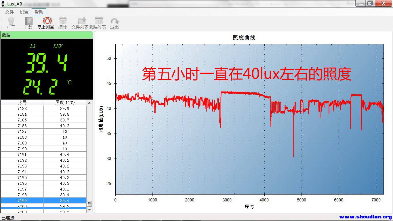Click the LuxLAB app icon in title bar
393x221 pixels.
(x=3, y=4)
